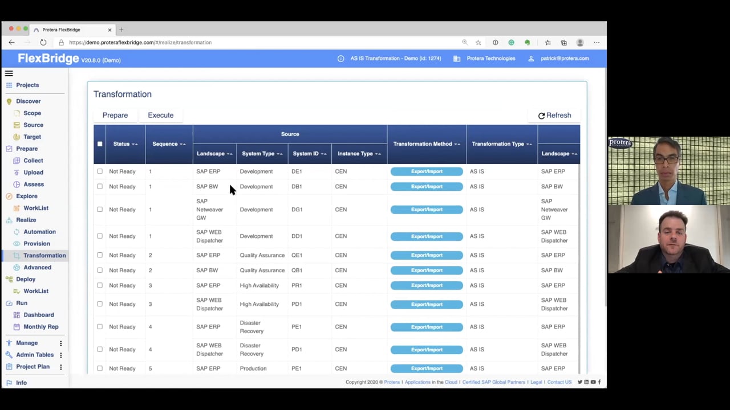
Task: Open WorkList under Explore
Action: point(36,208)
